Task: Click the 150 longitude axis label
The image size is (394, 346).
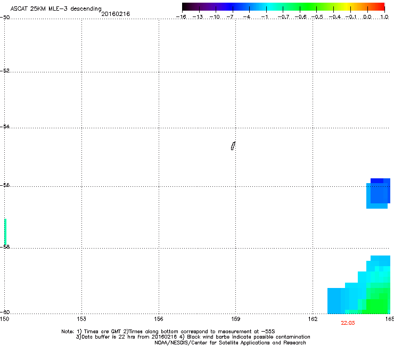Action: coord(4,319)
